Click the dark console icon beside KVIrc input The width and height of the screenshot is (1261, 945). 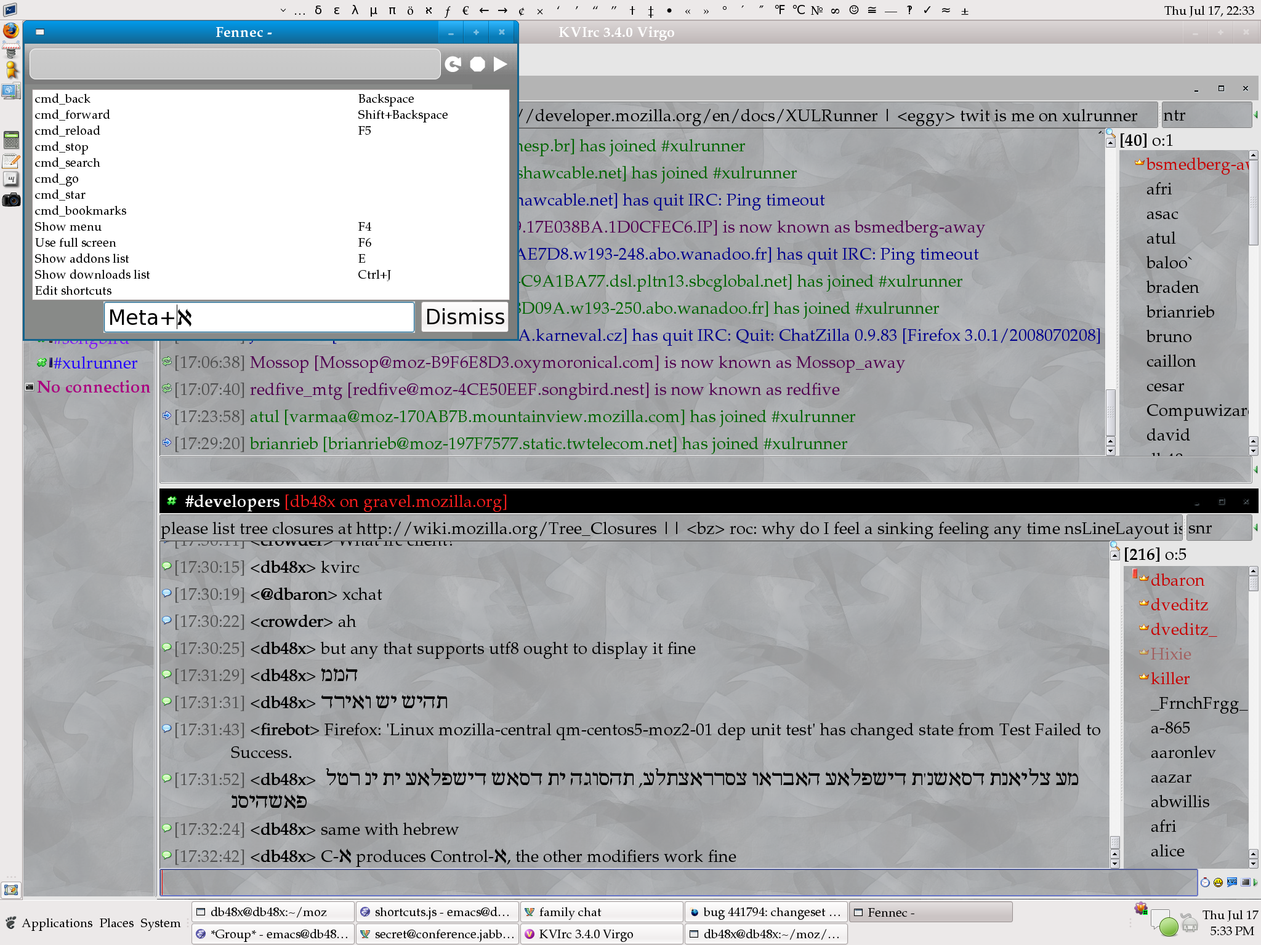[x=1245, y=882]
